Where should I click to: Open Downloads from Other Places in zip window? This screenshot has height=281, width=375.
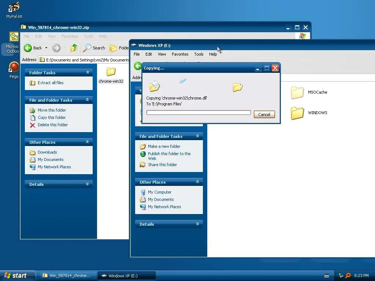[47, 152]
